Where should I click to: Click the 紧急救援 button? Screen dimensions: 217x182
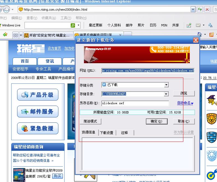click(x=38, y=128)
